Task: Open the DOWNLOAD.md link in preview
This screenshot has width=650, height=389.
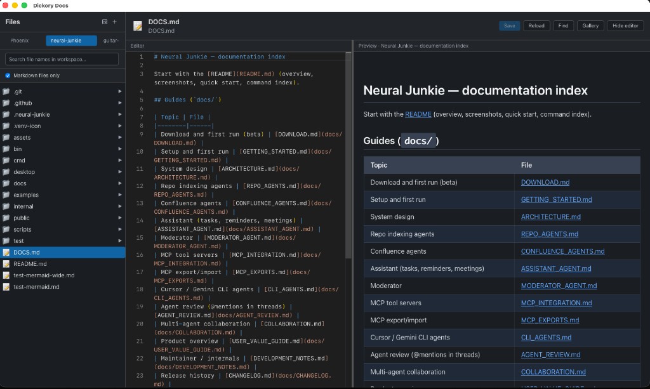Action: 545,182
